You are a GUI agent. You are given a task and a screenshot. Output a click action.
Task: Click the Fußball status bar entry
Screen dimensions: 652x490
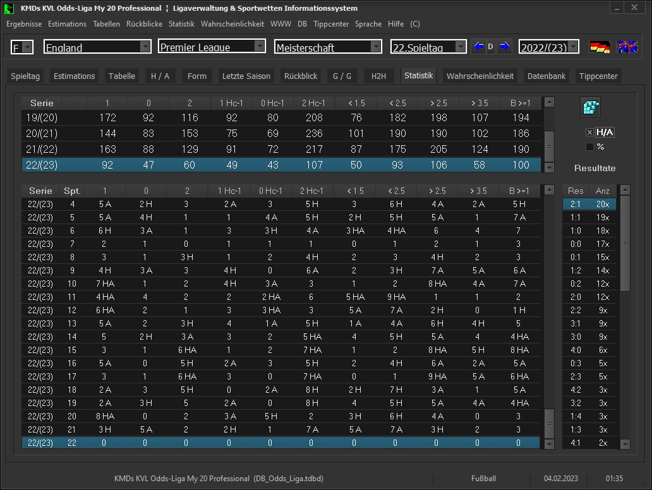point(483,479)
